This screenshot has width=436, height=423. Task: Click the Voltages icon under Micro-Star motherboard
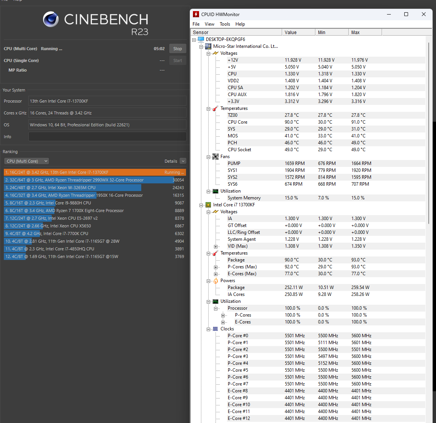click(x=216, y=53)
